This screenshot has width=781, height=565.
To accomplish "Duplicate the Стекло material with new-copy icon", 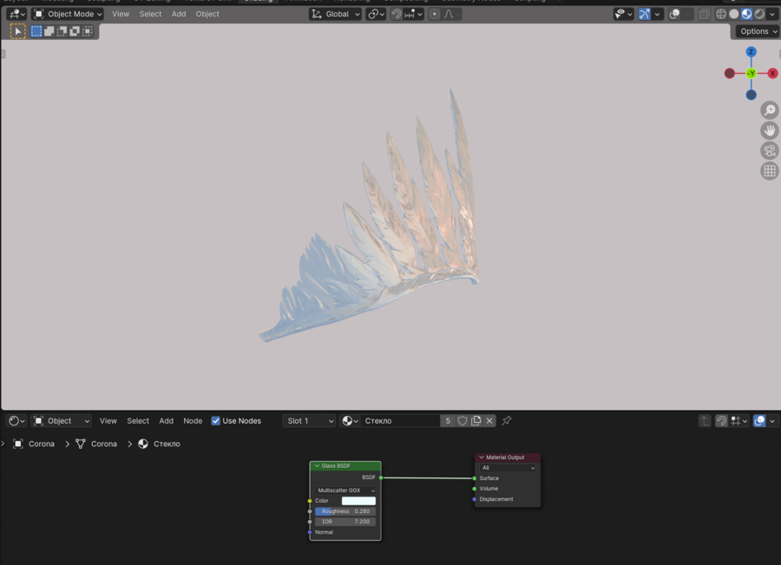I will coord(476,421).
